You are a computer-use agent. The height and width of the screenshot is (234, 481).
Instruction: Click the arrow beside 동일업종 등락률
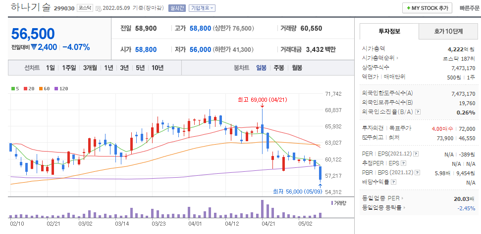(404, 208)
